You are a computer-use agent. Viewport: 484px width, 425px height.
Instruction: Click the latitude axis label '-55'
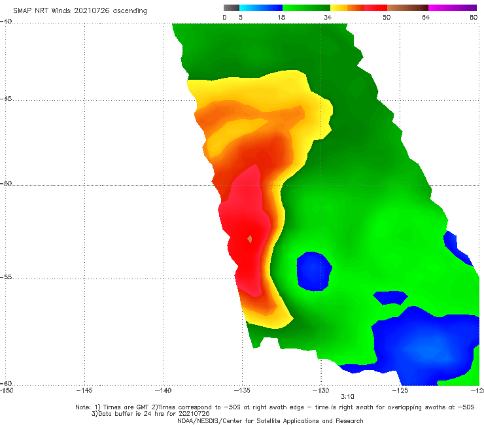[6, 277]
